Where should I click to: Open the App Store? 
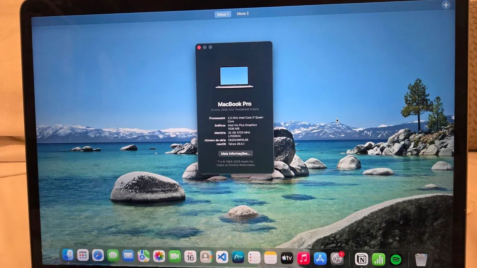click(x=320, y=258)
